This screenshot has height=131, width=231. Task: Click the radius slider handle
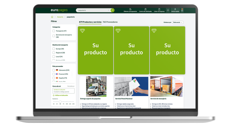(60, 102)
